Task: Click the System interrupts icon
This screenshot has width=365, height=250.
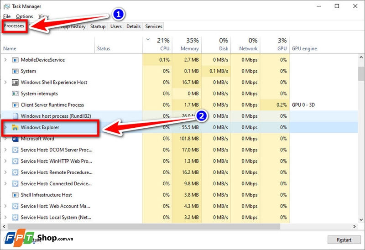Action: [x=15, y=94]
